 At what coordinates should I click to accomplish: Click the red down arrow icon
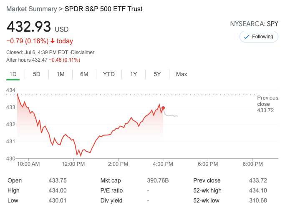tap(53, 41)
